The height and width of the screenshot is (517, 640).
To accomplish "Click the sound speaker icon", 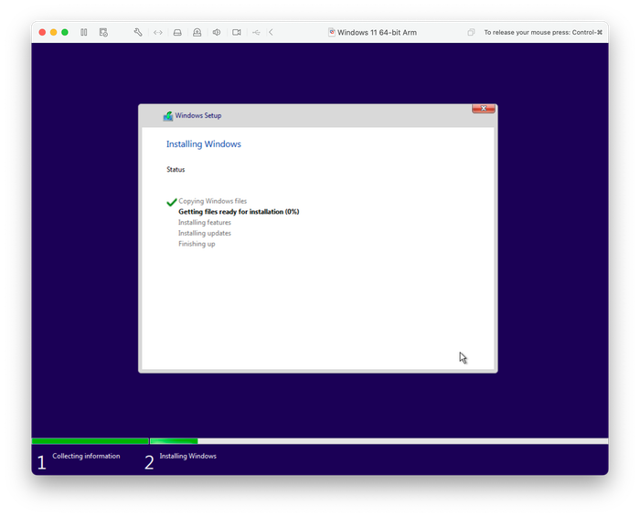I will click(217, 32).
